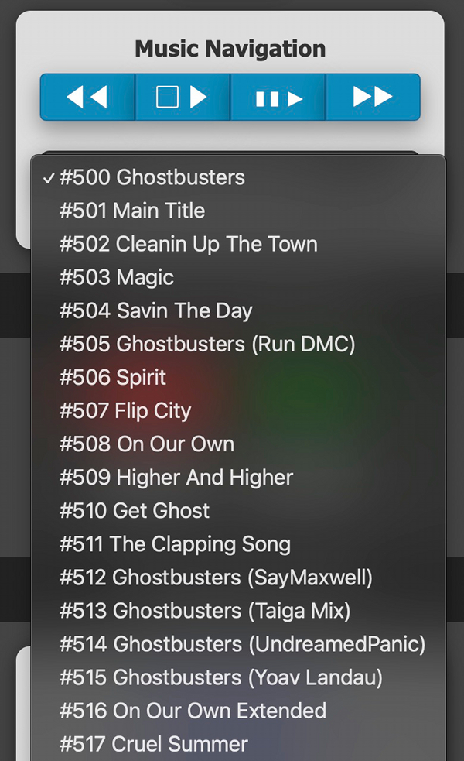Select #516 On Our Own Extended

[x=238, y=711]
